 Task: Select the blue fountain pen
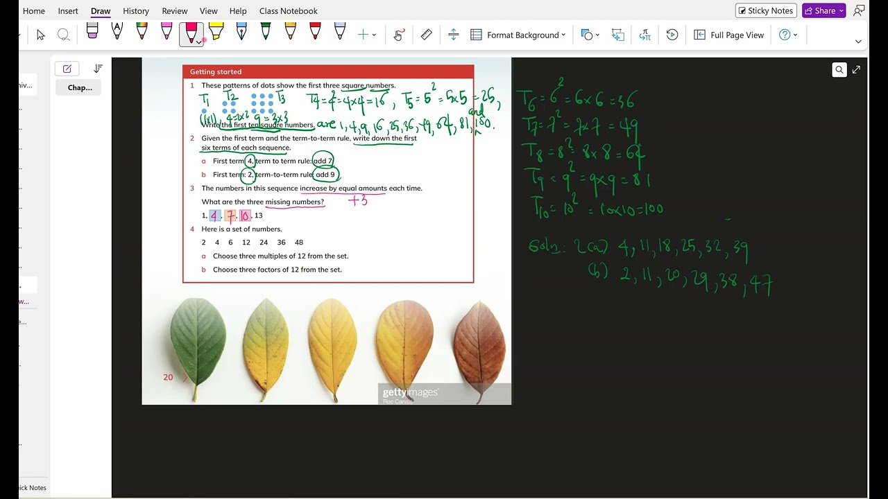[x=241, y=31]
